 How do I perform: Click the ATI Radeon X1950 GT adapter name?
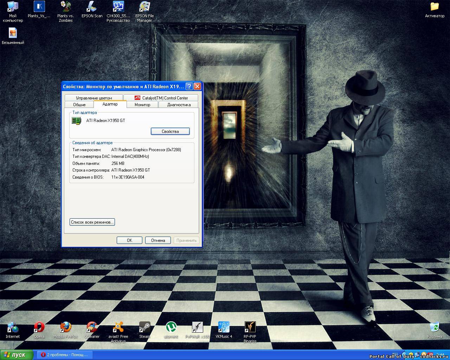pos(105,121)
